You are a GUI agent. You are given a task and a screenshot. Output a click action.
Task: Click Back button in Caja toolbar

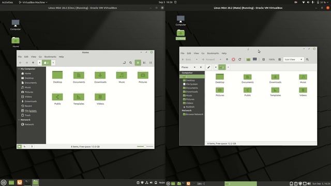coord(186,59)
